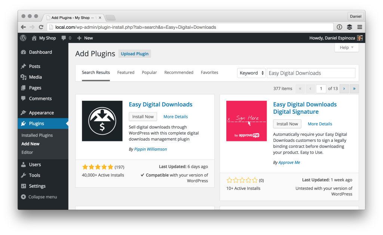The width and height of the screenshot is (383, 235).
Task: Go to next results page
Action: [x=344, y=89]
